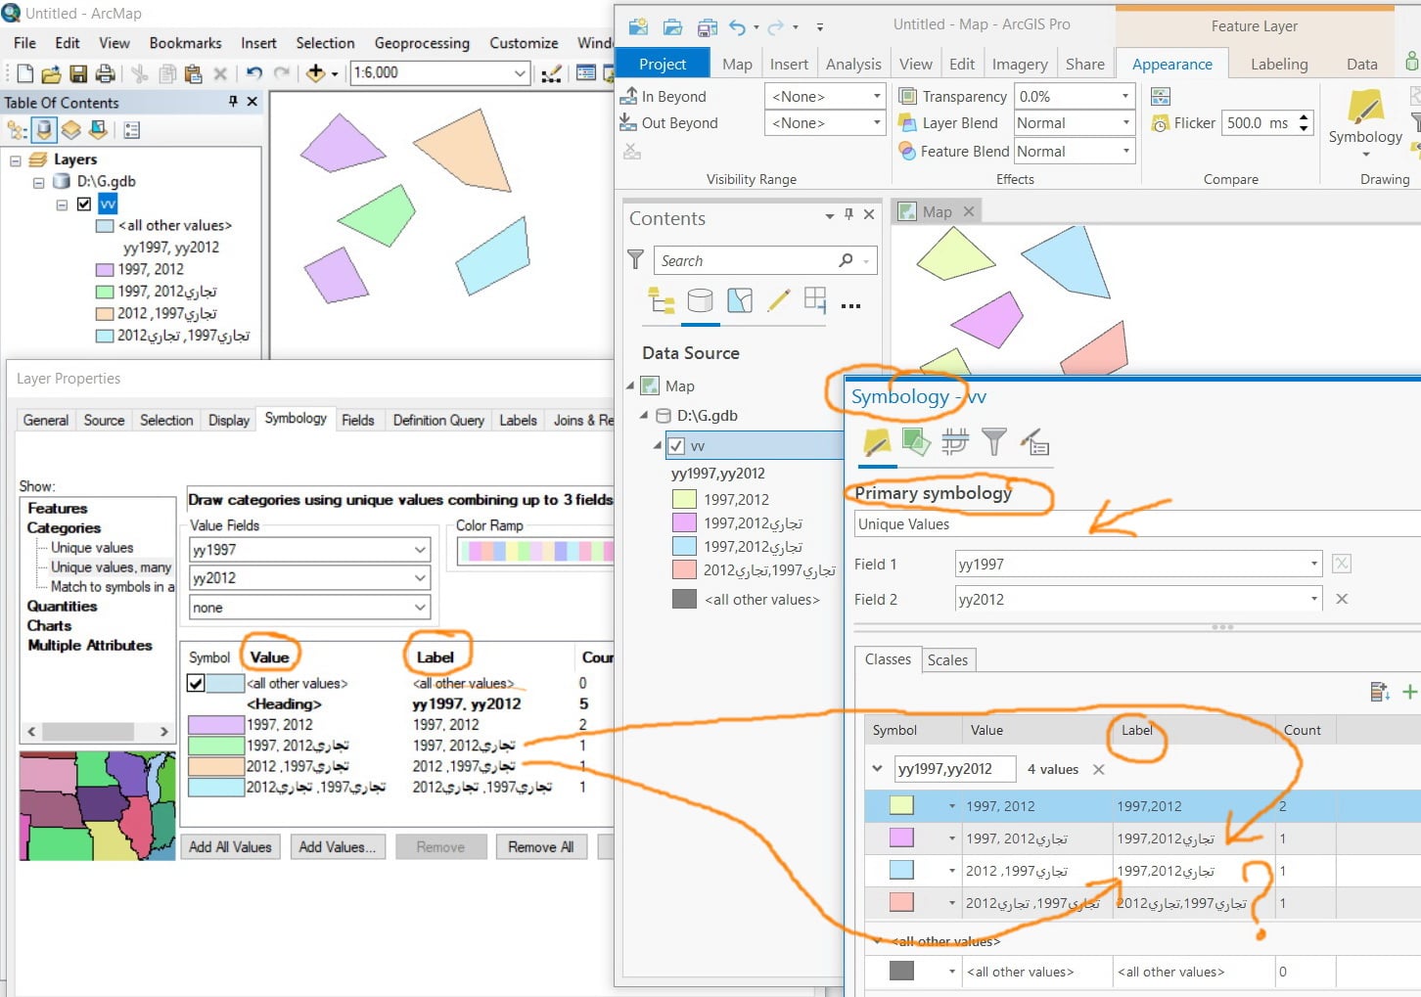
Task: Click the Display filters funnel icon
Action: pos(994,443)
